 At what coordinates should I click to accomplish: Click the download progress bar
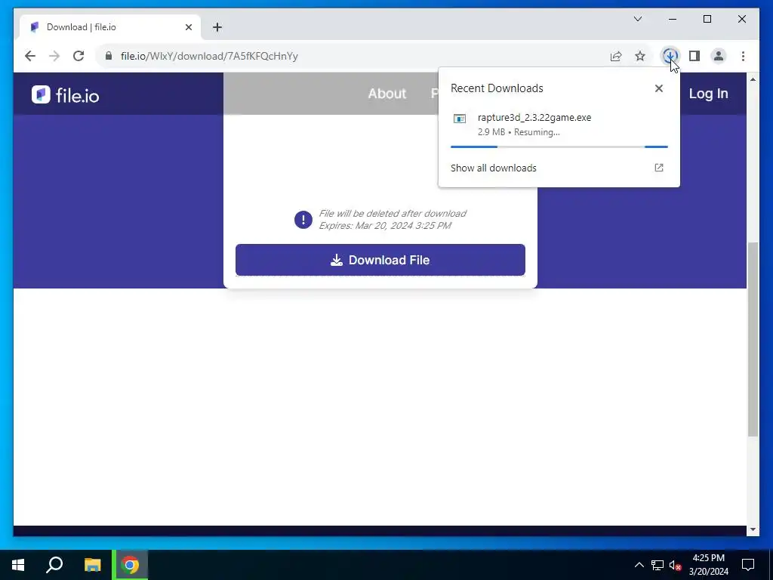tap(559, 147)
